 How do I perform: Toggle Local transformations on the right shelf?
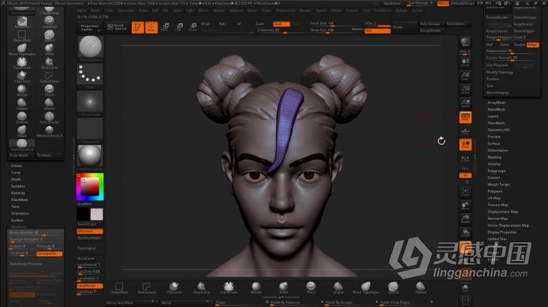pyautogui.click(x=465, y=144)
